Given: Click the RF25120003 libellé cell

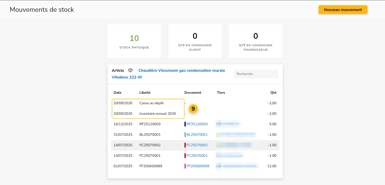Looking at the screenshot, I should (150, 124).
